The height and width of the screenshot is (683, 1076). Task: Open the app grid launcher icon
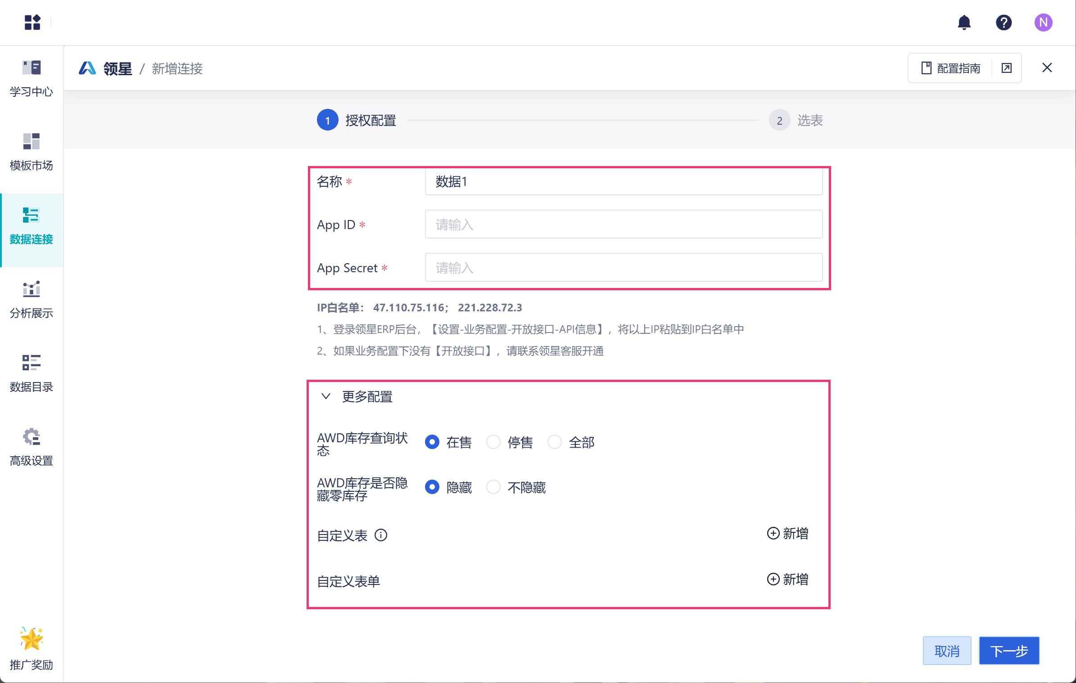(32, 22)
